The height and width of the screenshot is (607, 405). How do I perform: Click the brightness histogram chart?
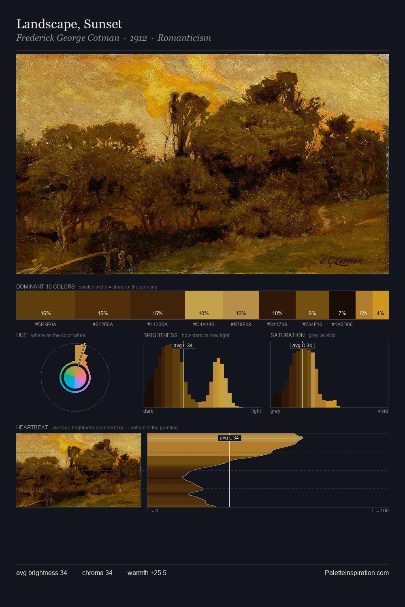click(x=202, y=374)
